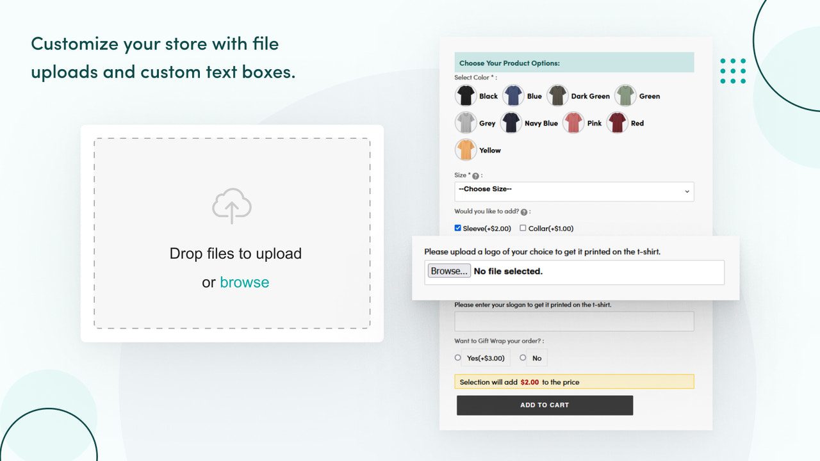Uncheck the Sleeve(+$2.00) checkbox
The image size is (820, 461).
tap(457, 228)
